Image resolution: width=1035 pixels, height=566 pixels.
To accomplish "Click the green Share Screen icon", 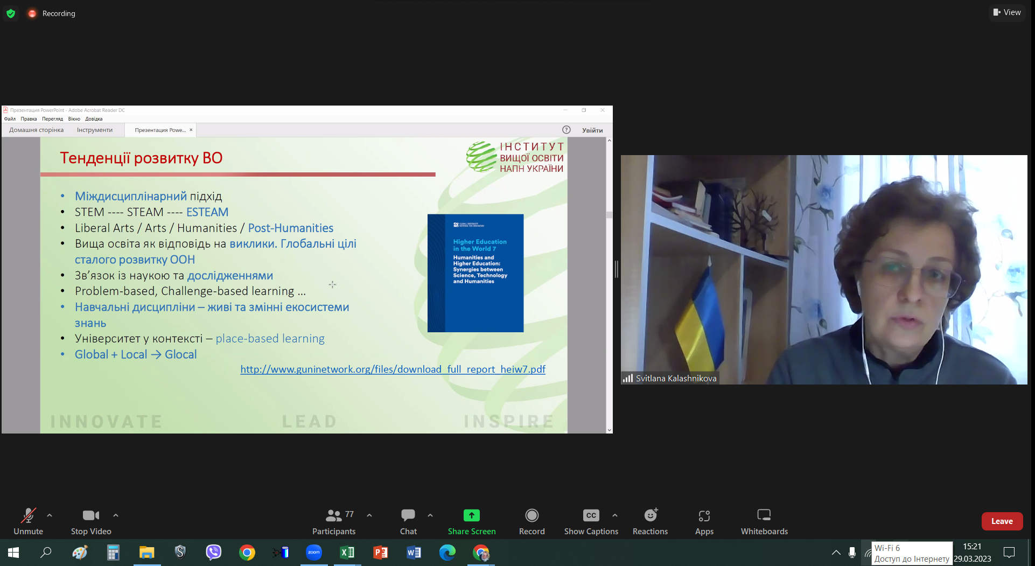I will pyautogui.click(x=471, y=515).
